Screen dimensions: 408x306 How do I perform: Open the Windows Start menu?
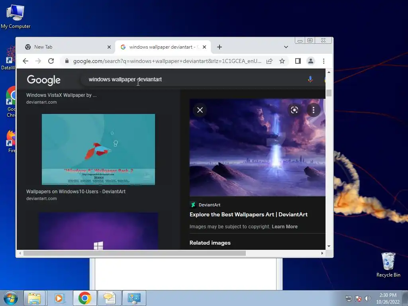point(11,298)
